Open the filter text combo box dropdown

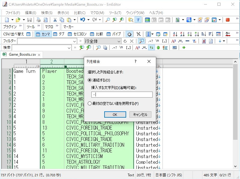(74, 41)
